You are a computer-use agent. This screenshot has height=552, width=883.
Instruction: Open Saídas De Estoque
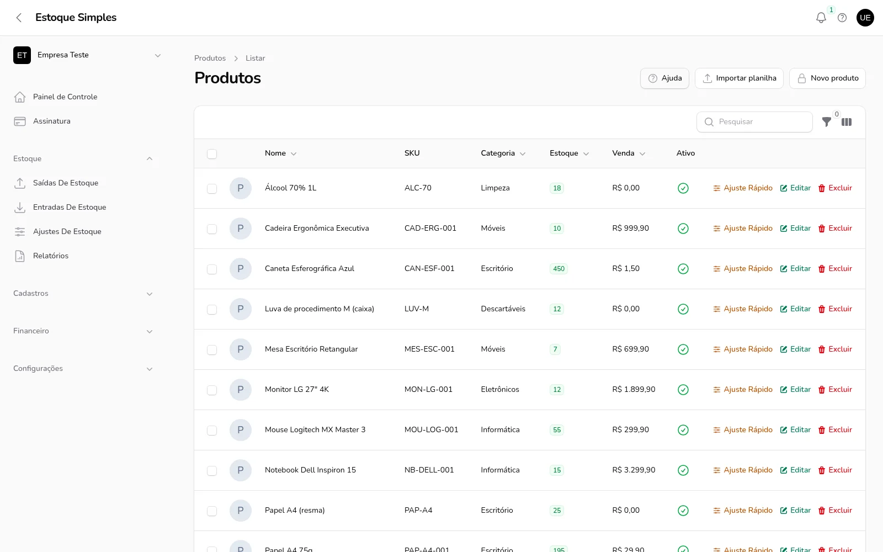[x=84, y=183]
